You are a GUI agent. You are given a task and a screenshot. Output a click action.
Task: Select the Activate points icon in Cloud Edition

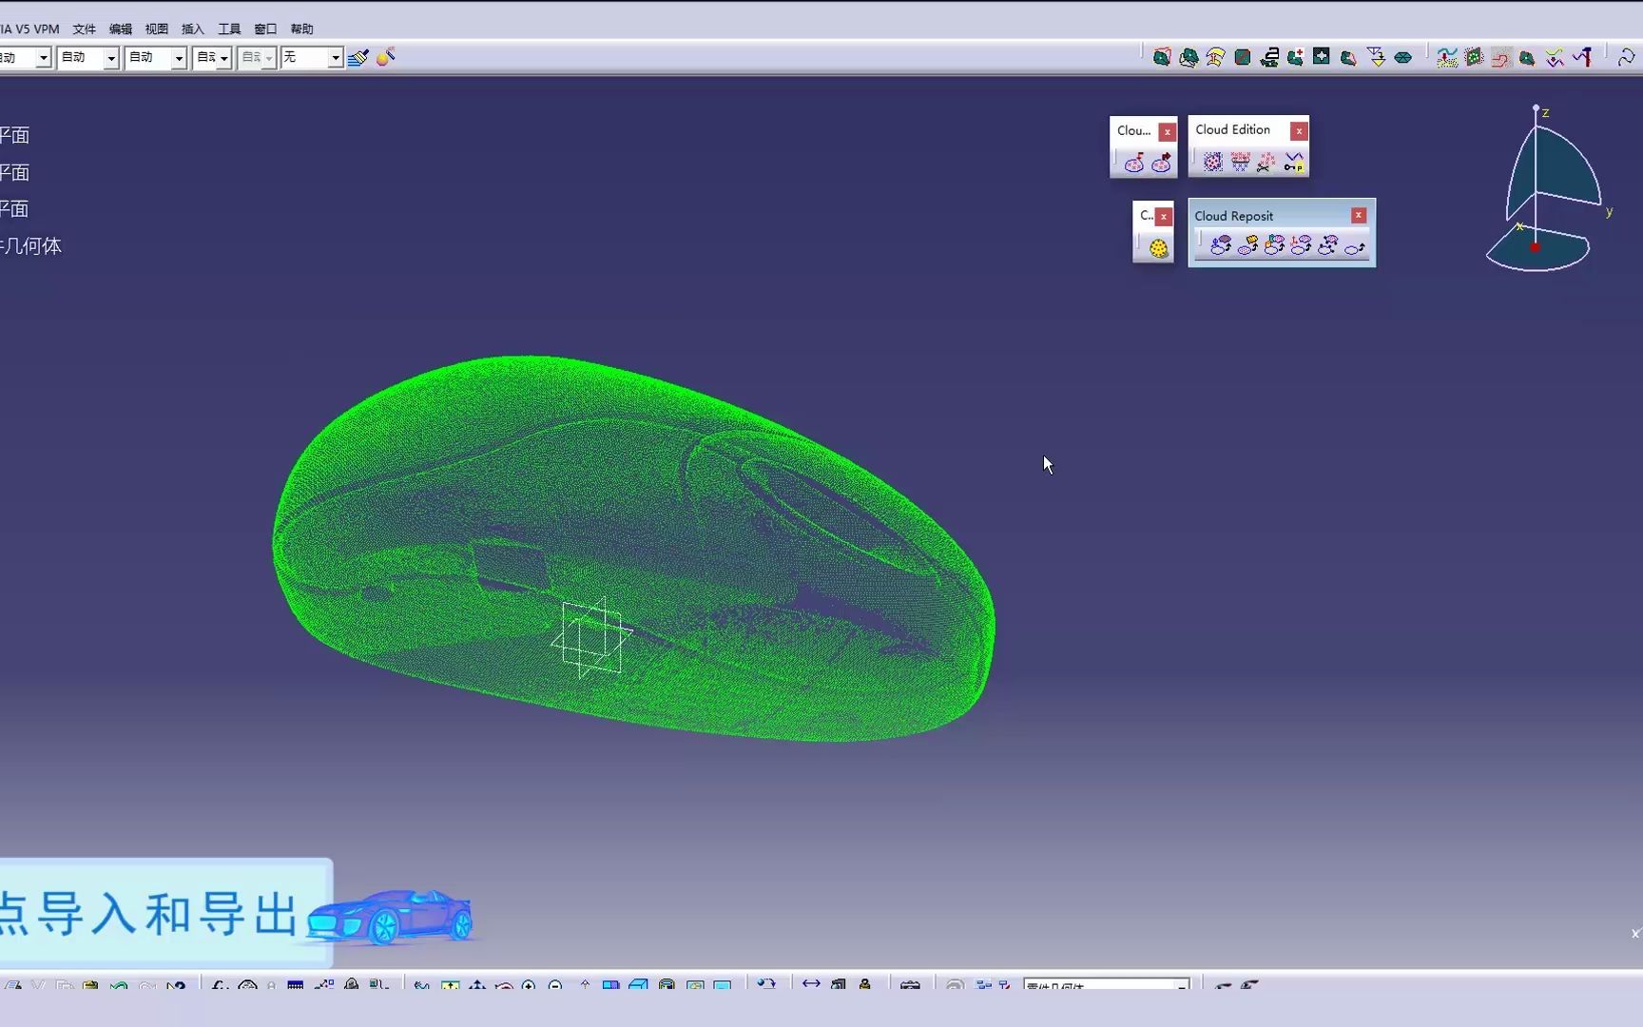coord(1212,163)
